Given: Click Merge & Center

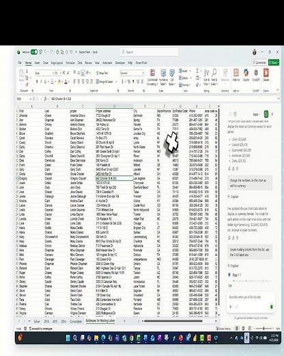Looking at the screenshot, I should (104, 81).
